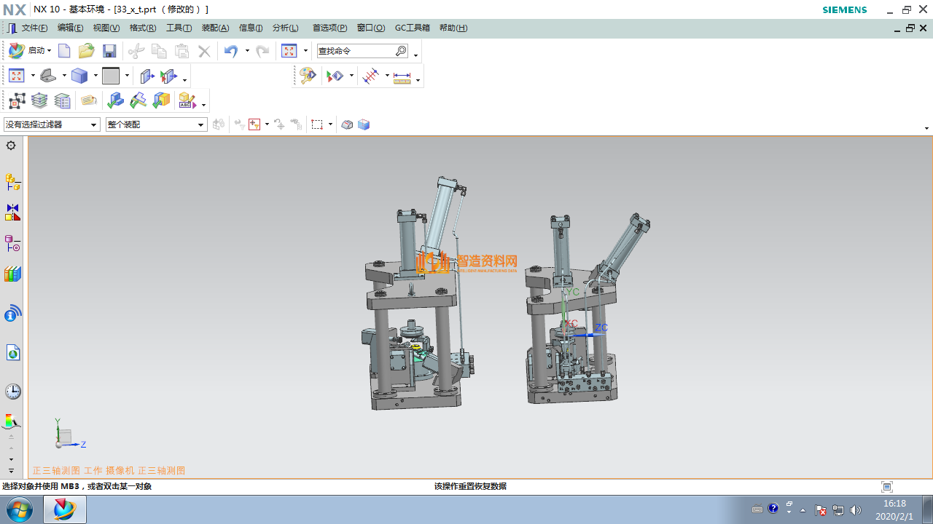
Task: Open the Reuse Library books icon
Action: click(x=12, y=274)
